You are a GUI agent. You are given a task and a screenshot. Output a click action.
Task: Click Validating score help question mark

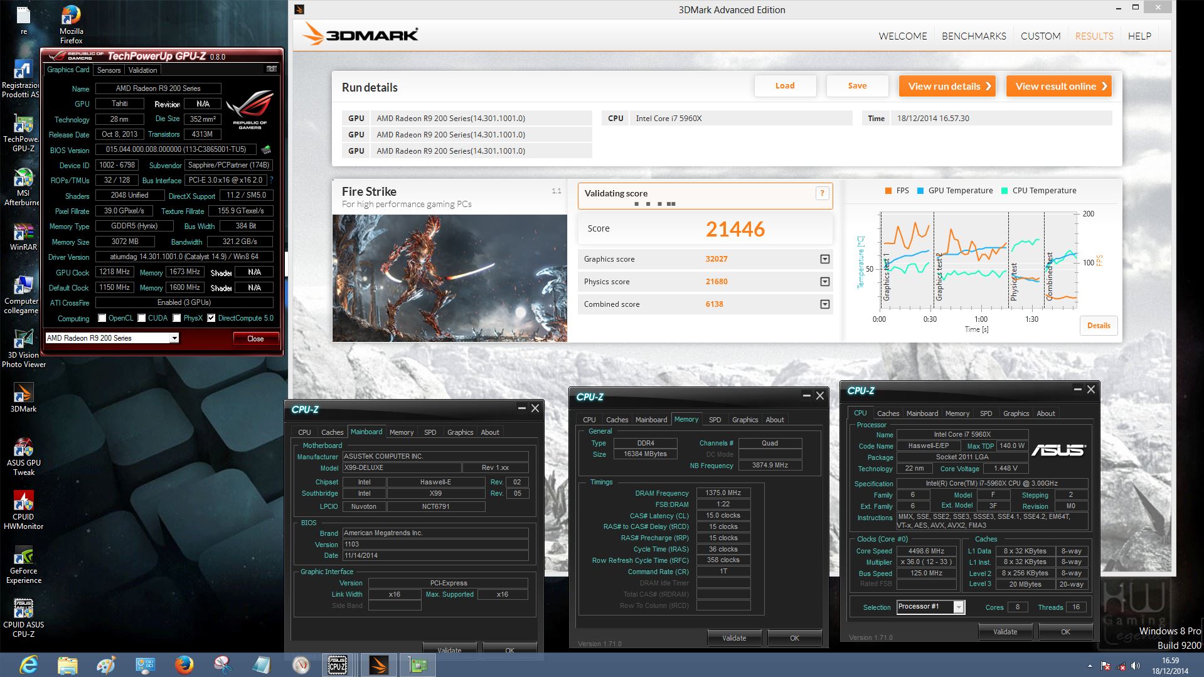(x=822, y=193)
